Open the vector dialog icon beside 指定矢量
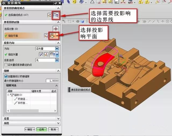 pyautogui.click(x=46, y=55)
